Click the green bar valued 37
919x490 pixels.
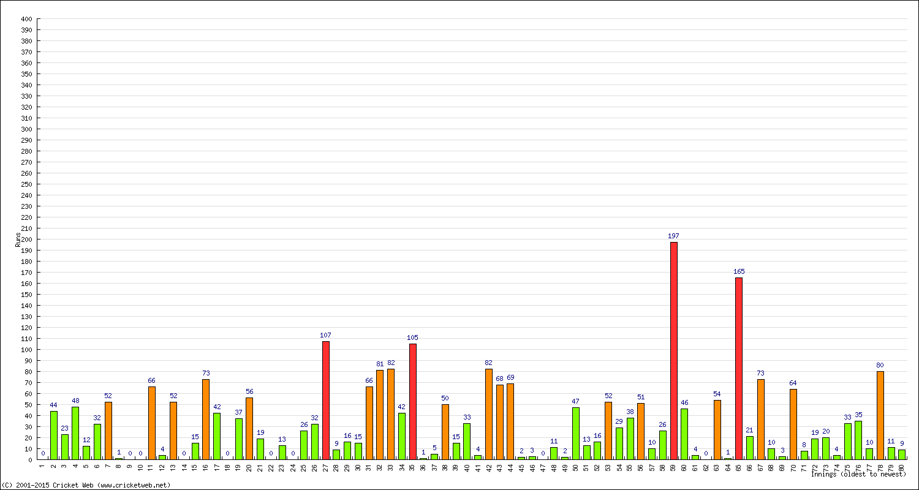[x=239, y=439]
